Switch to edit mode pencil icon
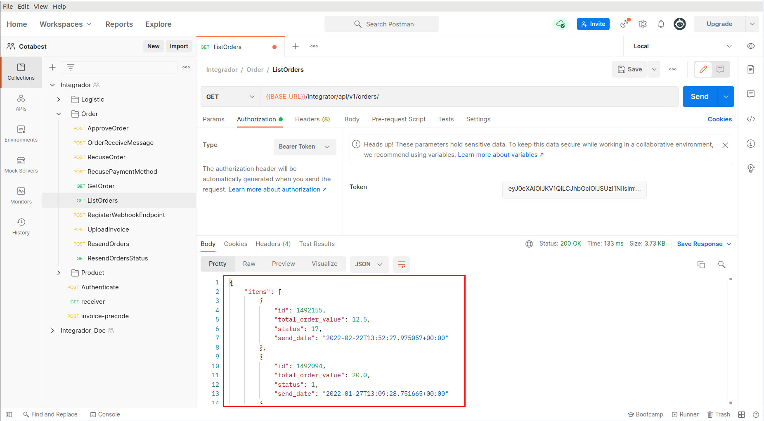Image resolution: width=764 pixels, height=421 pixels. (703, 69)
